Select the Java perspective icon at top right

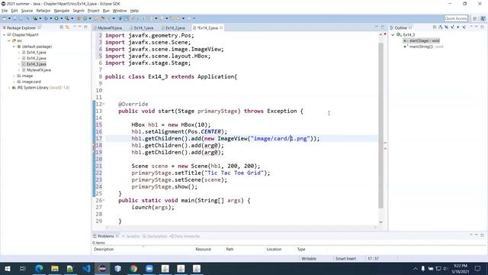click(x=483, y=18)
